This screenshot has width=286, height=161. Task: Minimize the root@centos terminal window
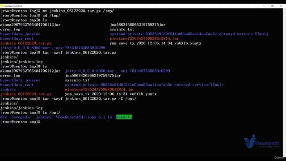(x=264, y=6)
